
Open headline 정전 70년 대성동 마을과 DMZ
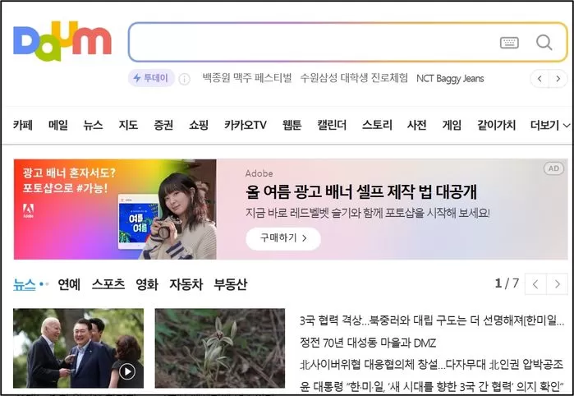[x=368, y=343]
